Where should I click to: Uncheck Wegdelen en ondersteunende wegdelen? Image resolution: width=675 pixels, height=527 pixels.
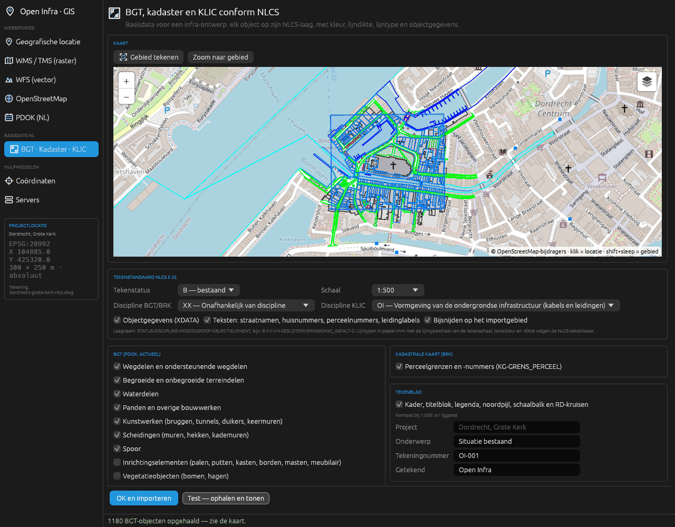[x=117, y=366]
